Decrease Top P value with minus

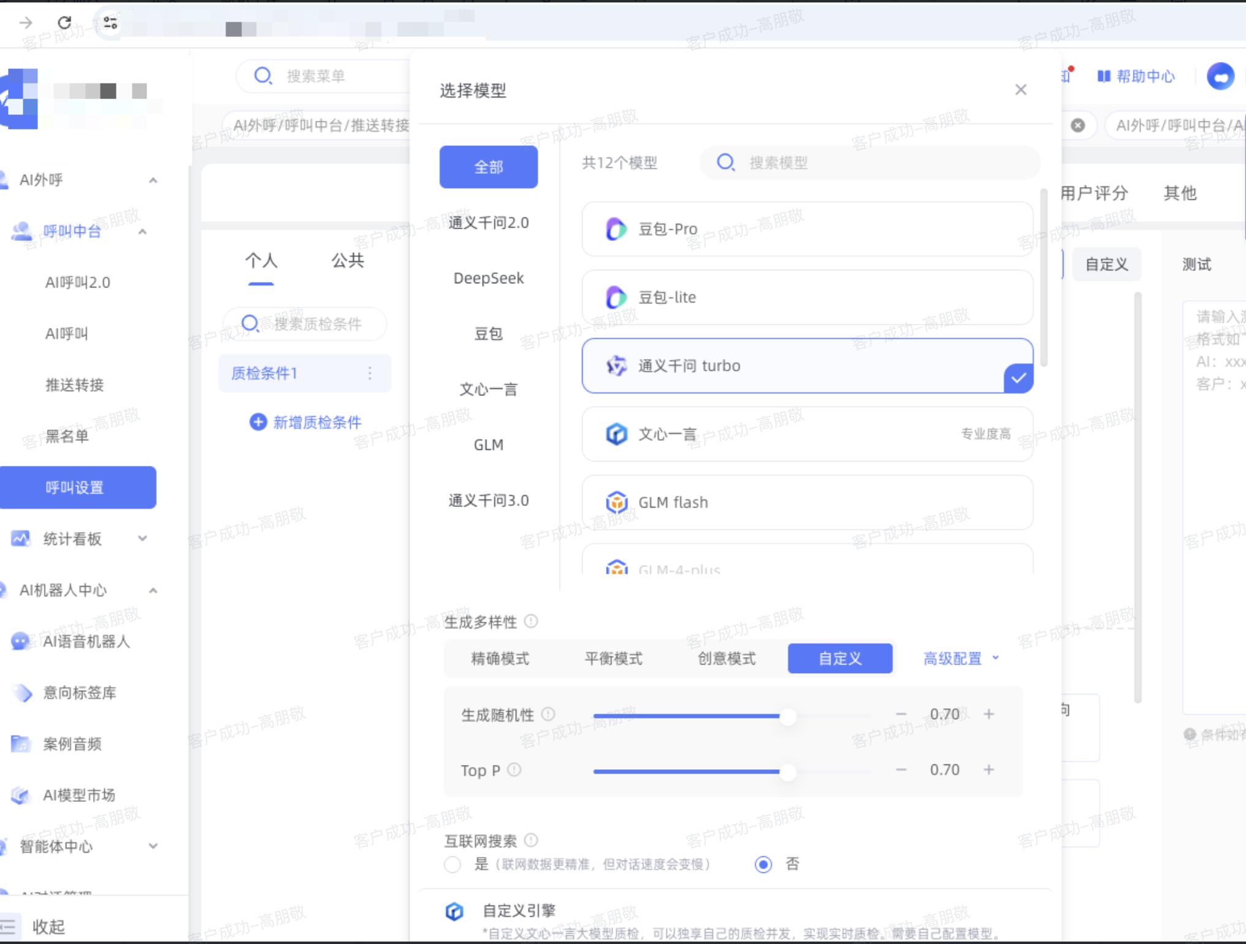tap(901, 769)
